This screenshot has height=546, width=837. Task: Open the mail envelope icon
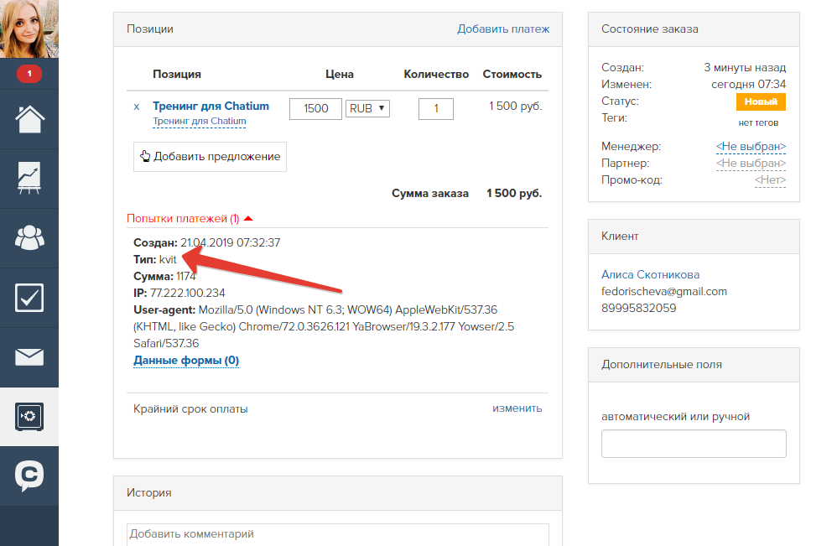(x=29, y=357)
